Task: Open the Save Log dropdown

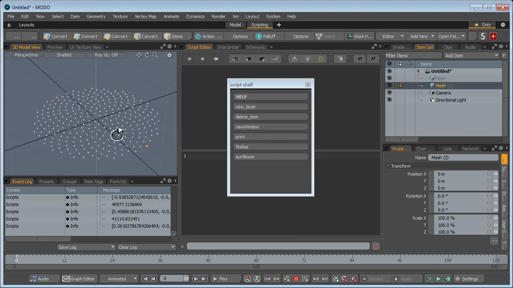Action: pyautogui.click(x=86, y=247)
